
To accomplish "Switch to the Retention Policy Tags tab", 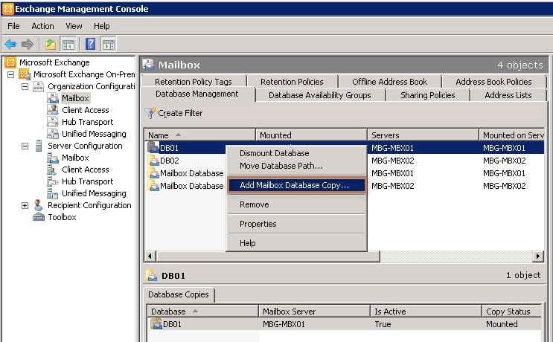I will pos(194,82).
